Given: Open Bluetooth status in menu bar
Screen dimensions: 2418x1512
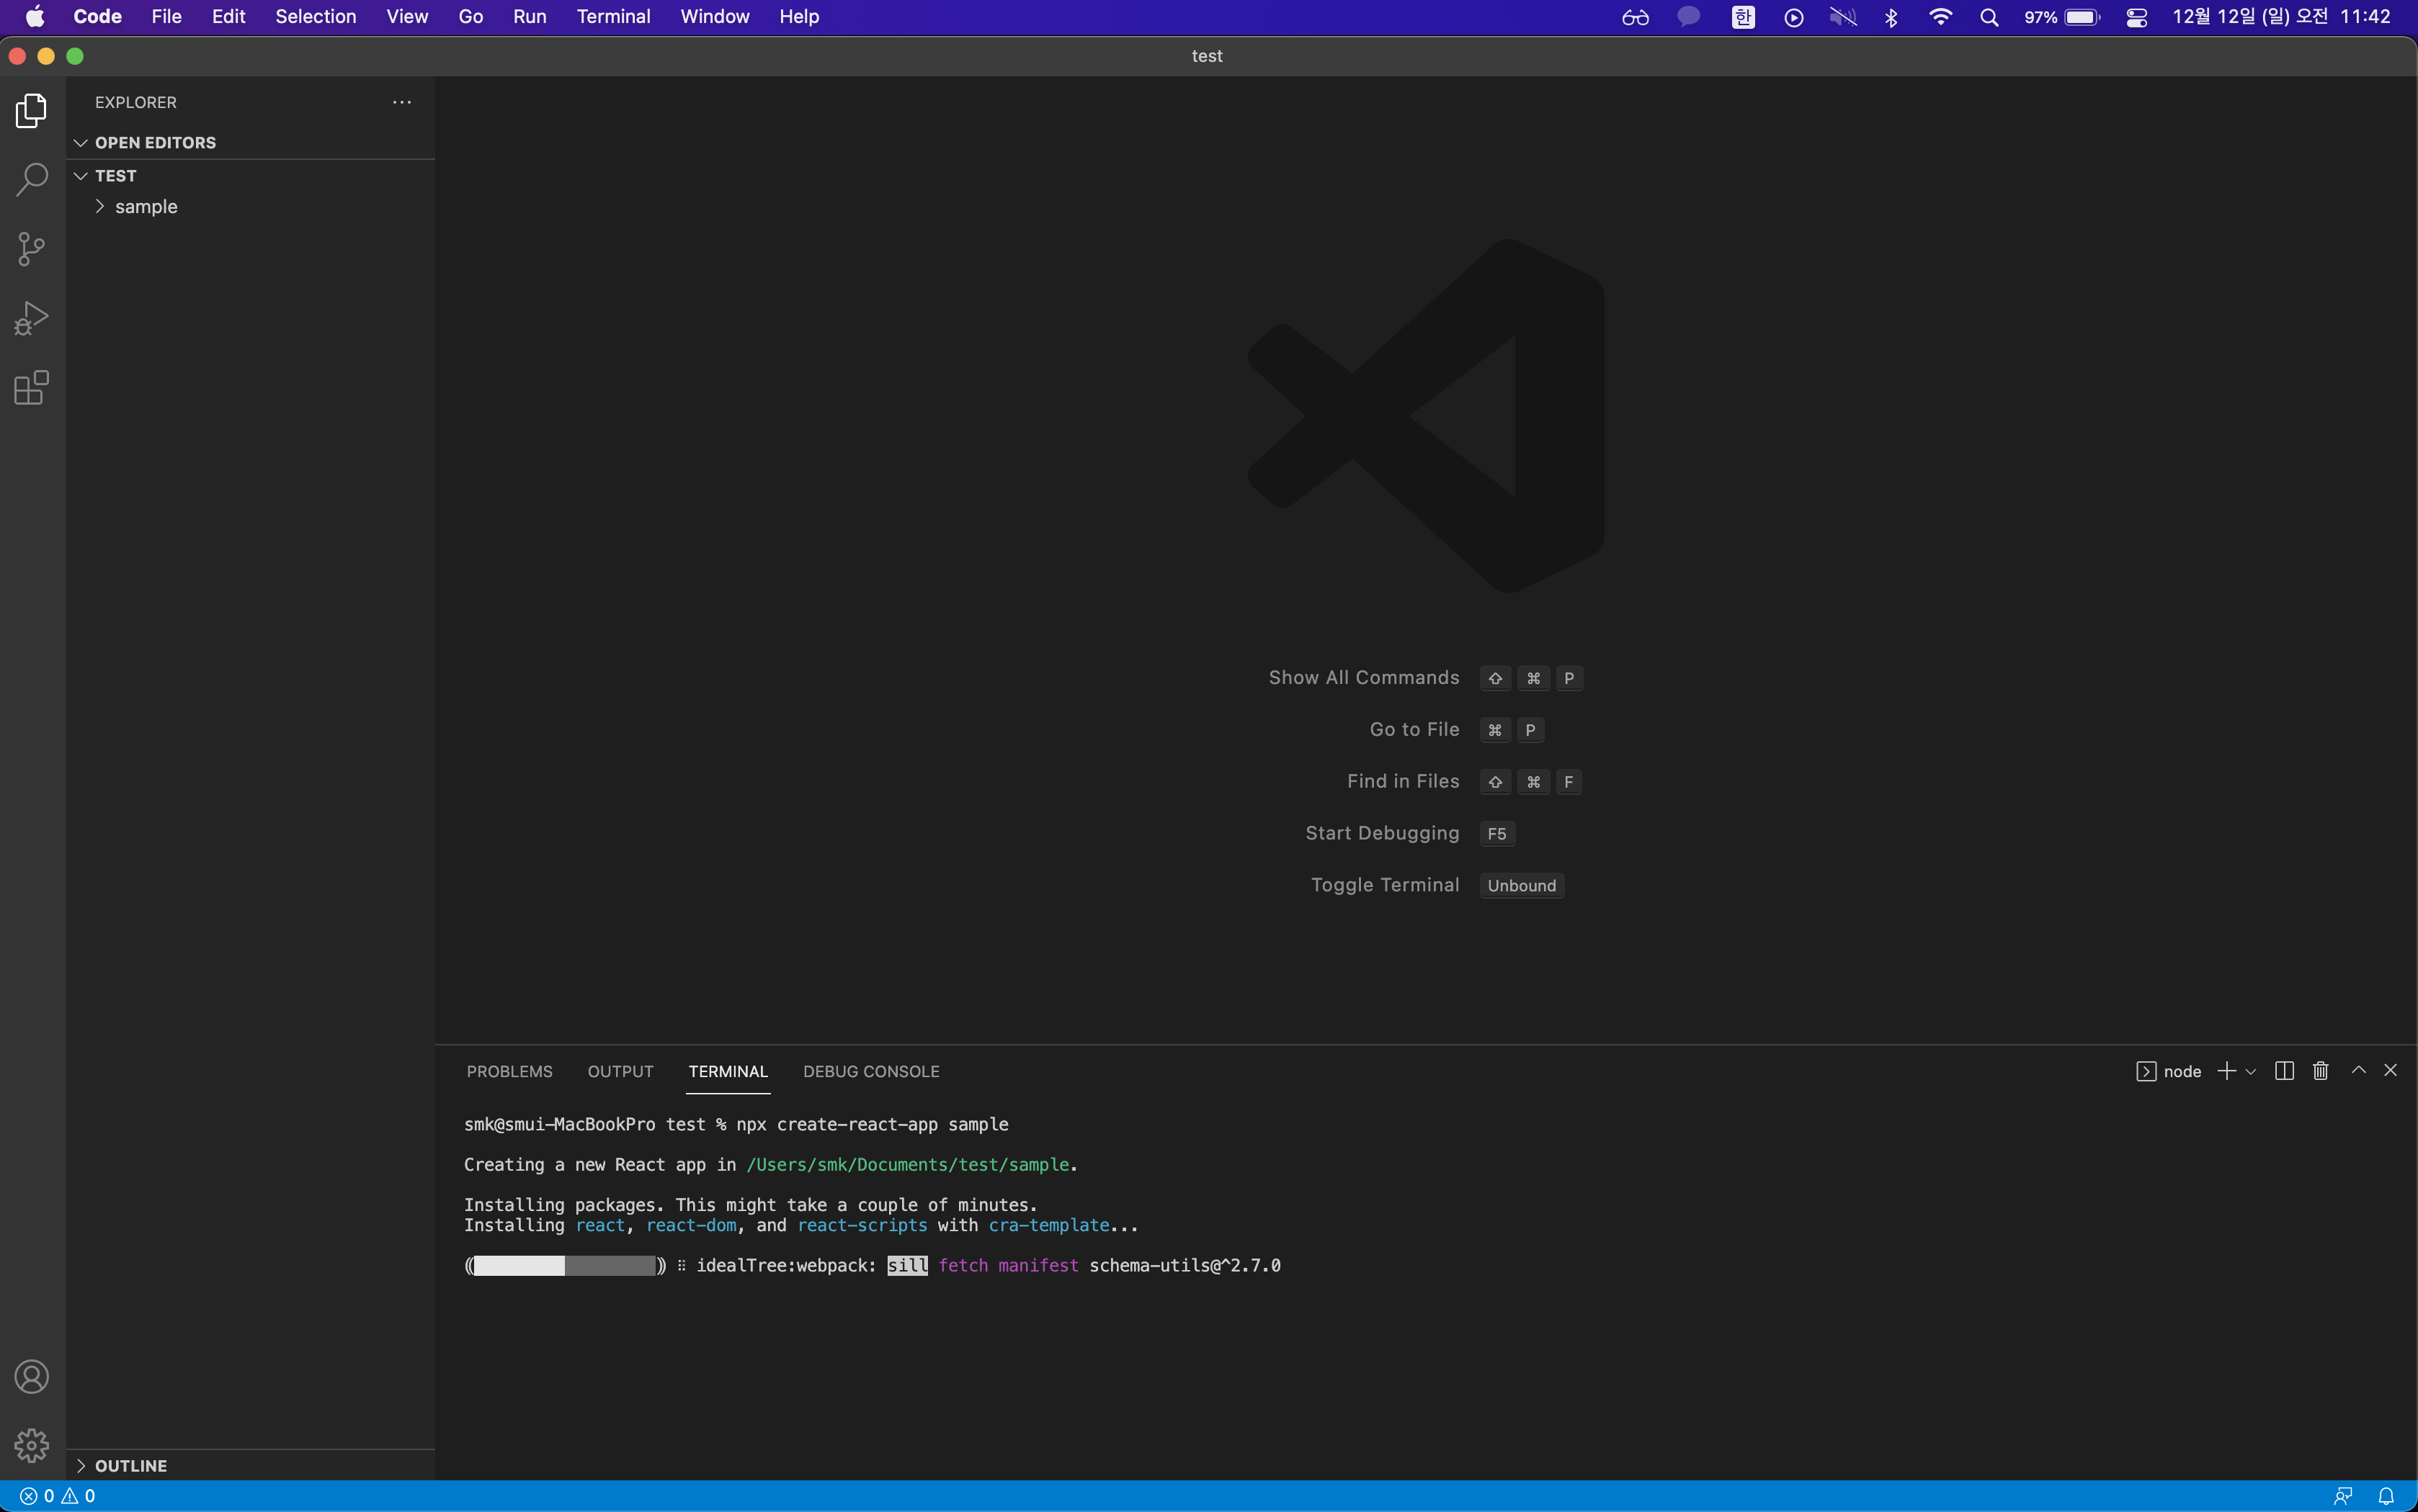Looking at the screenshot, I should coord(1891,17).
